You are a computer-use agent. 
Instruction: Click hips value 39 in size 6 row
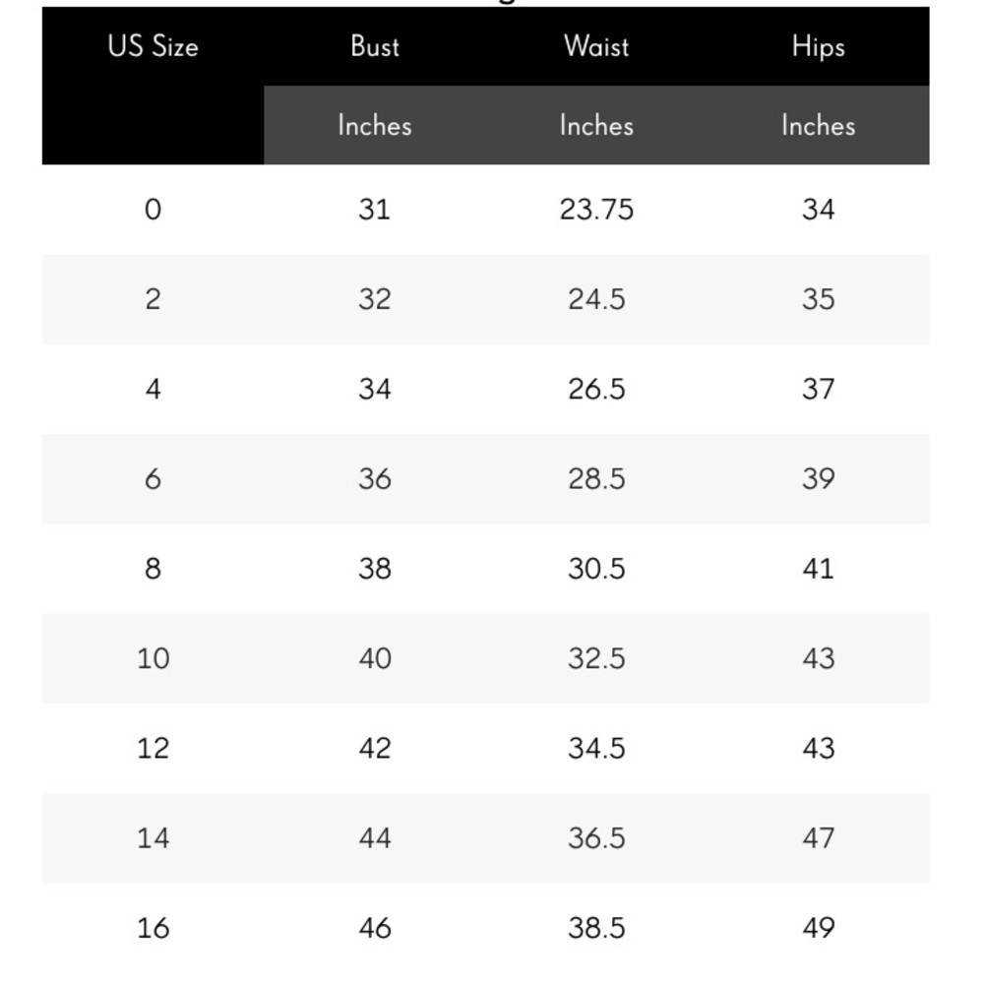pyautogui.click(x=819, y=479)
